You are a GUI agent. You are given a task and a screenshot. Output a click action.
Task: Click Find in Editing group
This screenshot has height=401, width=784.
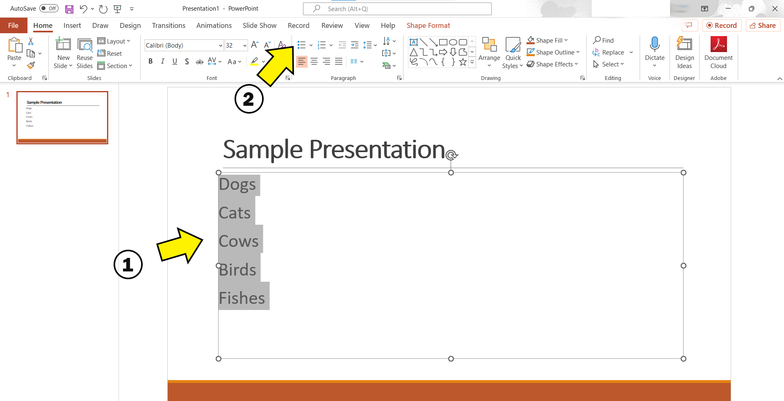(604, 40)
